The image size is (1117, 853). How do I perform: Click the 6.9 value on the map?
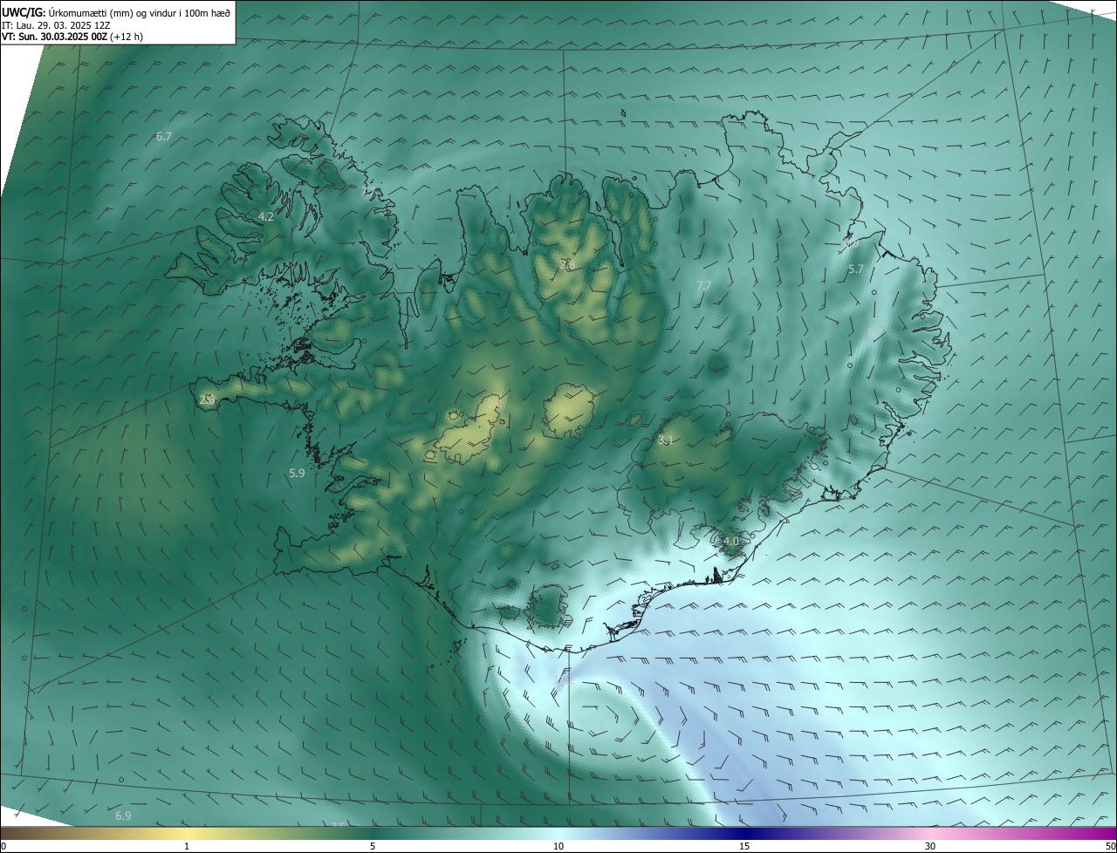pos(123,816)
